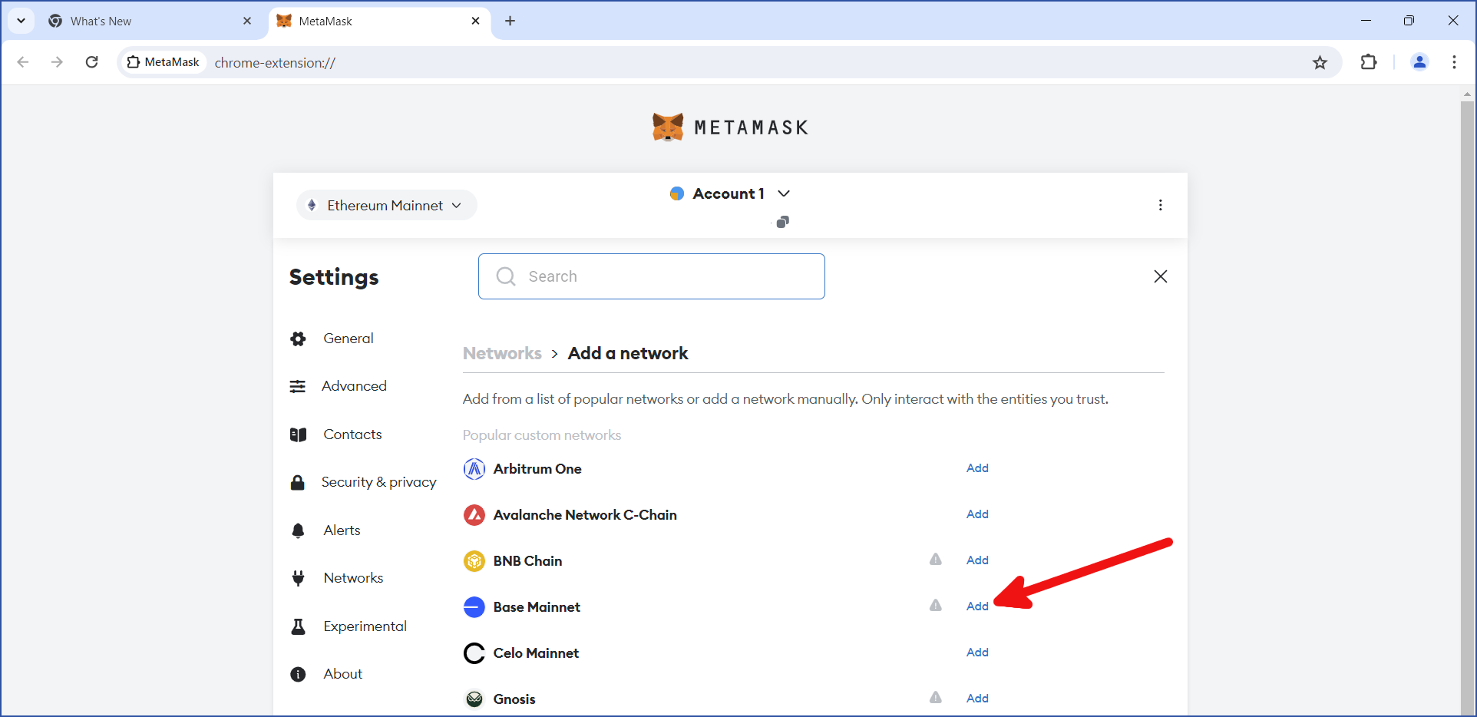The height and width of the screenshot is (717, 1477).
Task: Add the Base Mainnet network
Action: tap(976, 606)
